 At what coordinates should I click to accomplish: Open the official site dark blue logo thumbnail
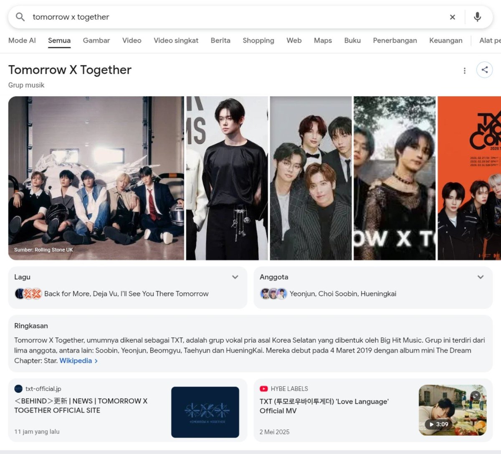coord(205,412)
